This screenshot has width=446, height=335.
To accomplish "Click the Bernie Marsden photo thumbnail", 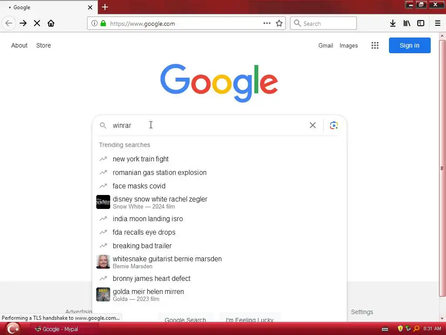I will click(103, 262).
